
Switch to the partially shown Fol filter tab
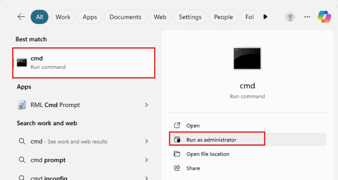248,17
